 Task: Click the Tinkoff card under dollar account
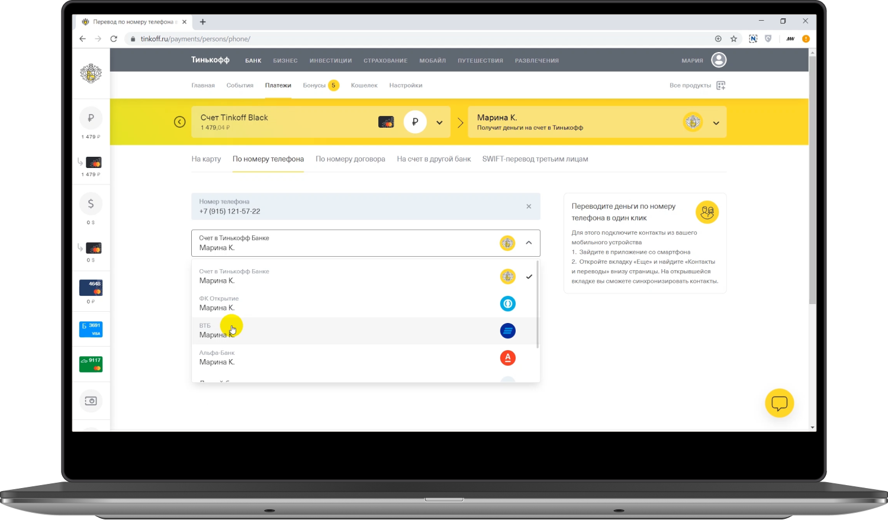coord(94,248)
